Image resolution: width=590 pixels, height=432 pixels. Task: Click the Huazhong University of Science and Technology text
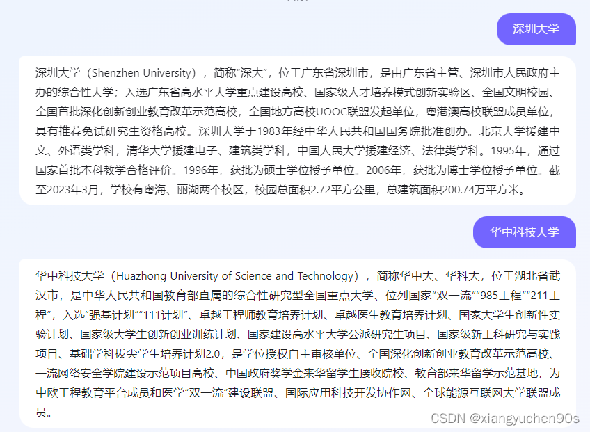[234, 276]
